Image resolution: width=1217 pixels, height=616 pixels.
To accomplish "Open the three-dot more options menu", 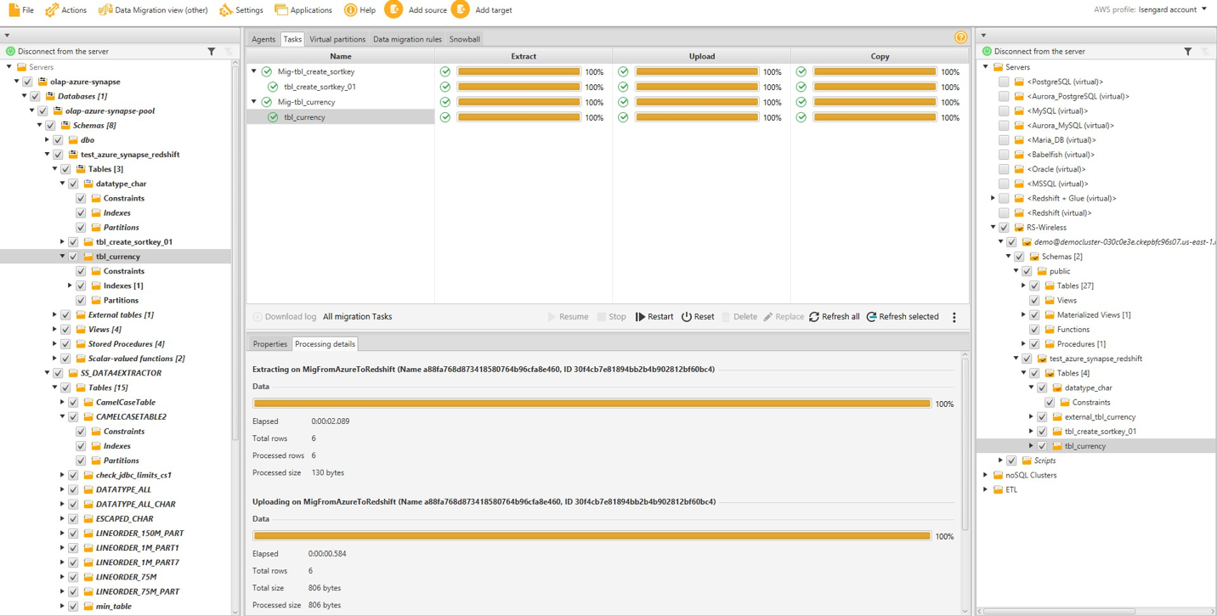I will pyautogui.click(x=954, y=317).
